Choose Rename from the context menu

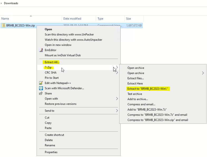50,145
